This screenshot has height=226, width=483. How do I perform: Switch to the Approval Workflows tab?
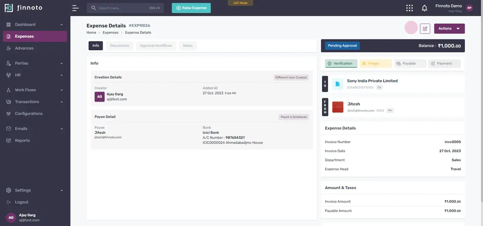tap(156, 46)
